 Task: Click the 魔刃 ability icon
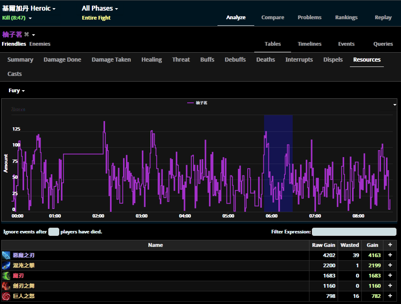6,276
